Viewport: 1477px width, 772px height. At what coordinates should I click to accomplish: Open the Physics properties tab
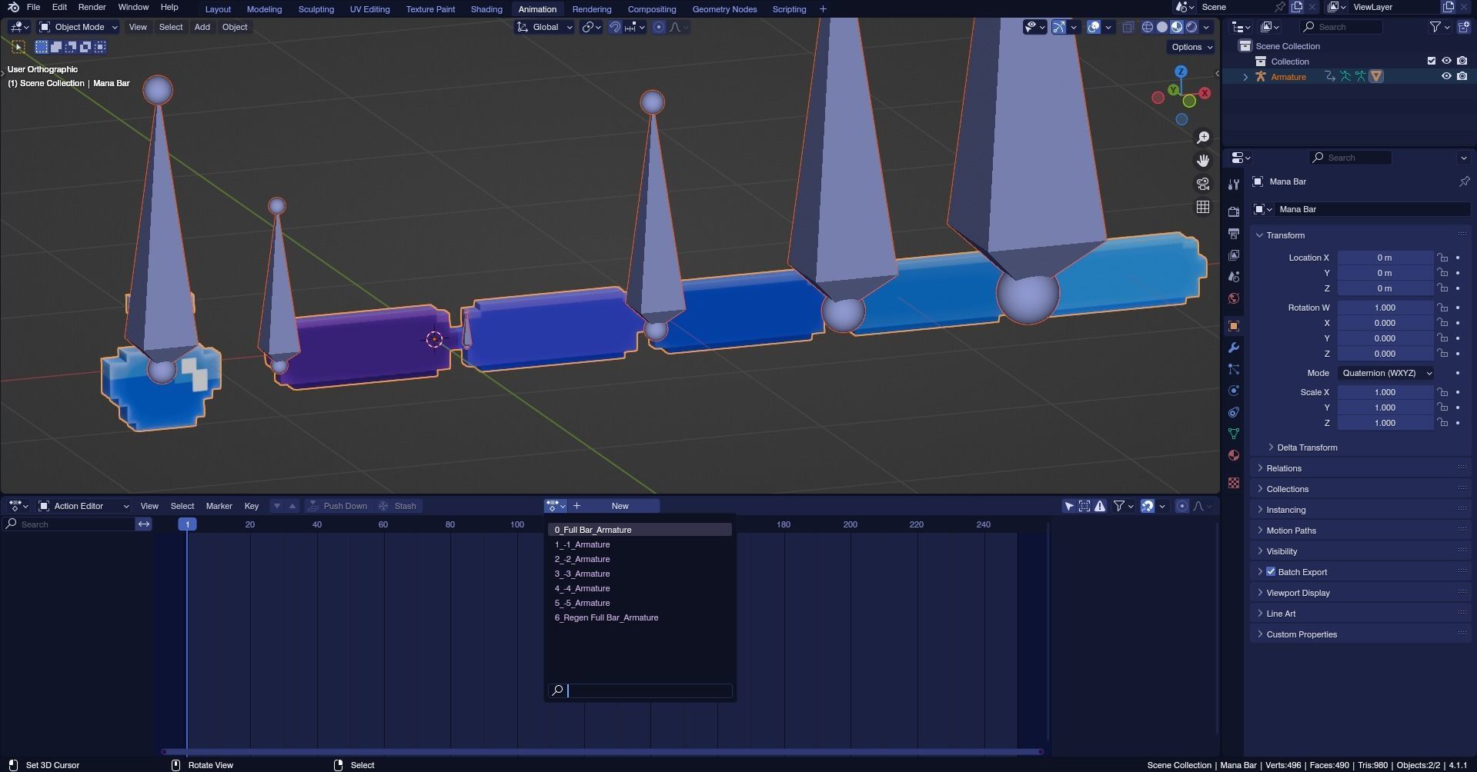point(1234,391)
